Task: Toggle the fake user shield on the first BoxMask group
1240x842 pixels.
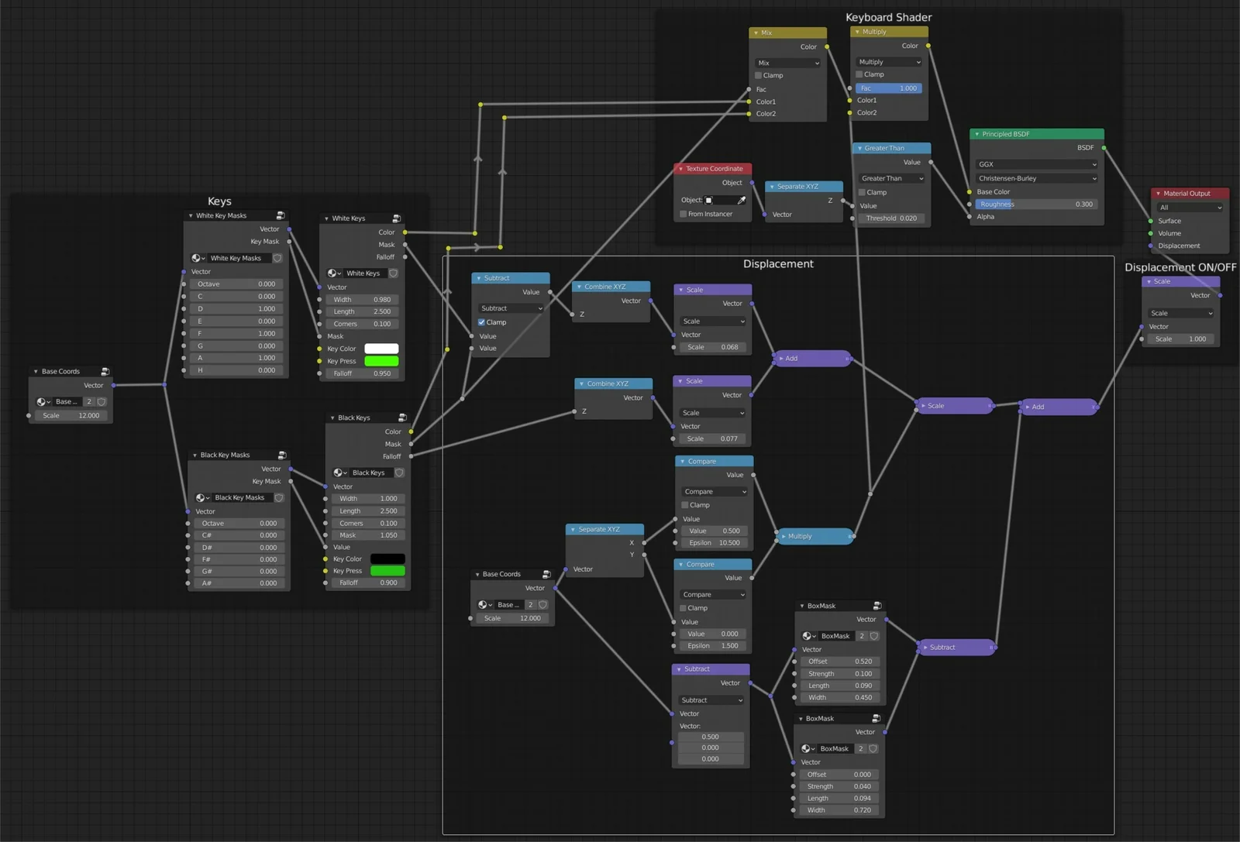Action: [873, 635]
